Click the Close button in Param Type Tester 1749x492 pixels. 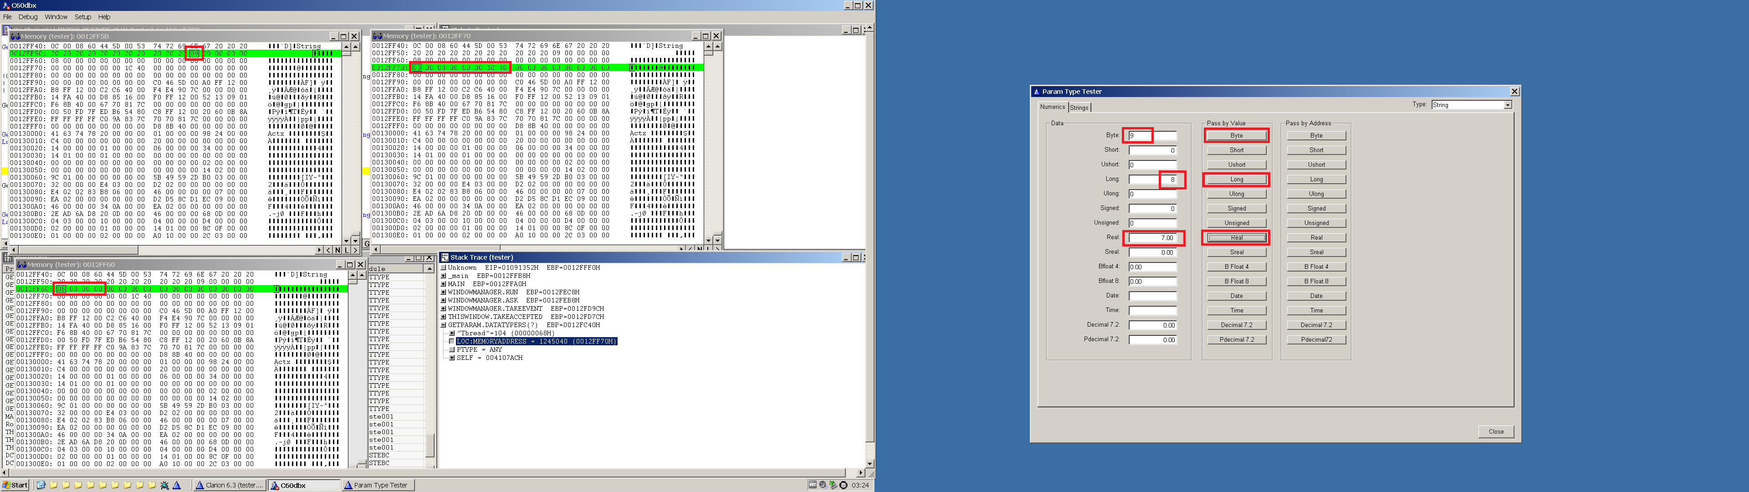tap(1496, 431)
